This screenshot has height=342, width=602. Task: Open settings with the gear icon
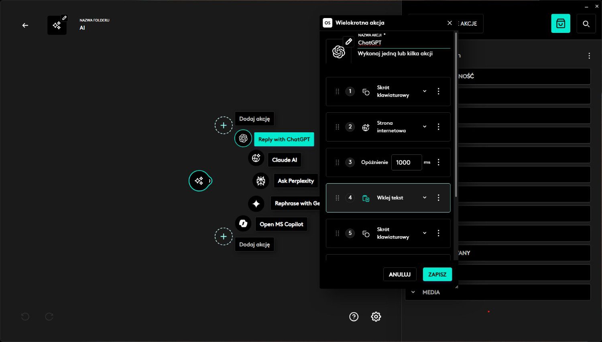[x=376, y=317]
